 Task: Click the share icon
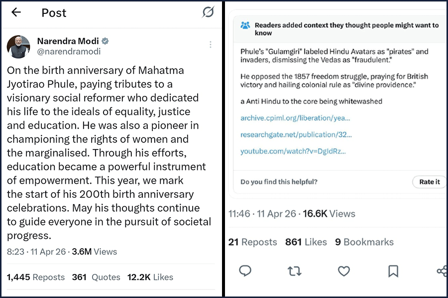[x=442, y=271]
